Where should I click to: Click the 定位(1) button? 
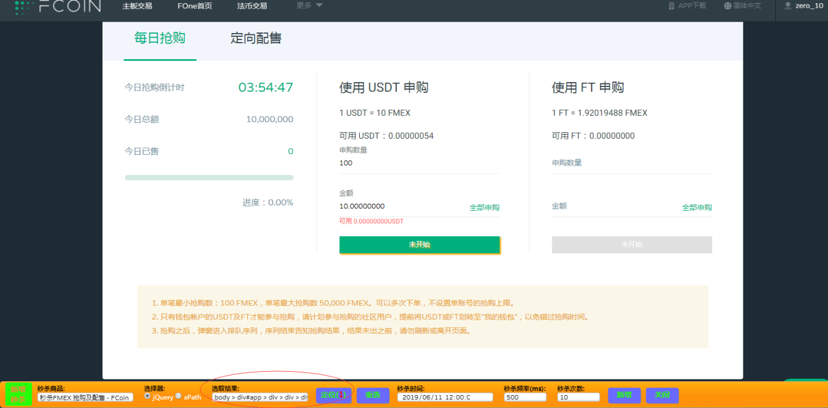[x=333, y=395]
